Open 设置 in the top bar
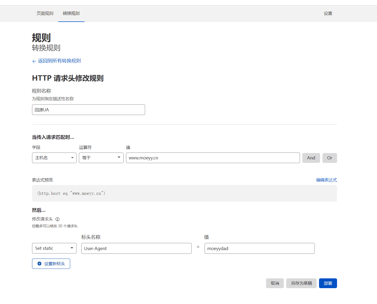Image resolution: width=377 pixels, height=304 pixels. 328,13
